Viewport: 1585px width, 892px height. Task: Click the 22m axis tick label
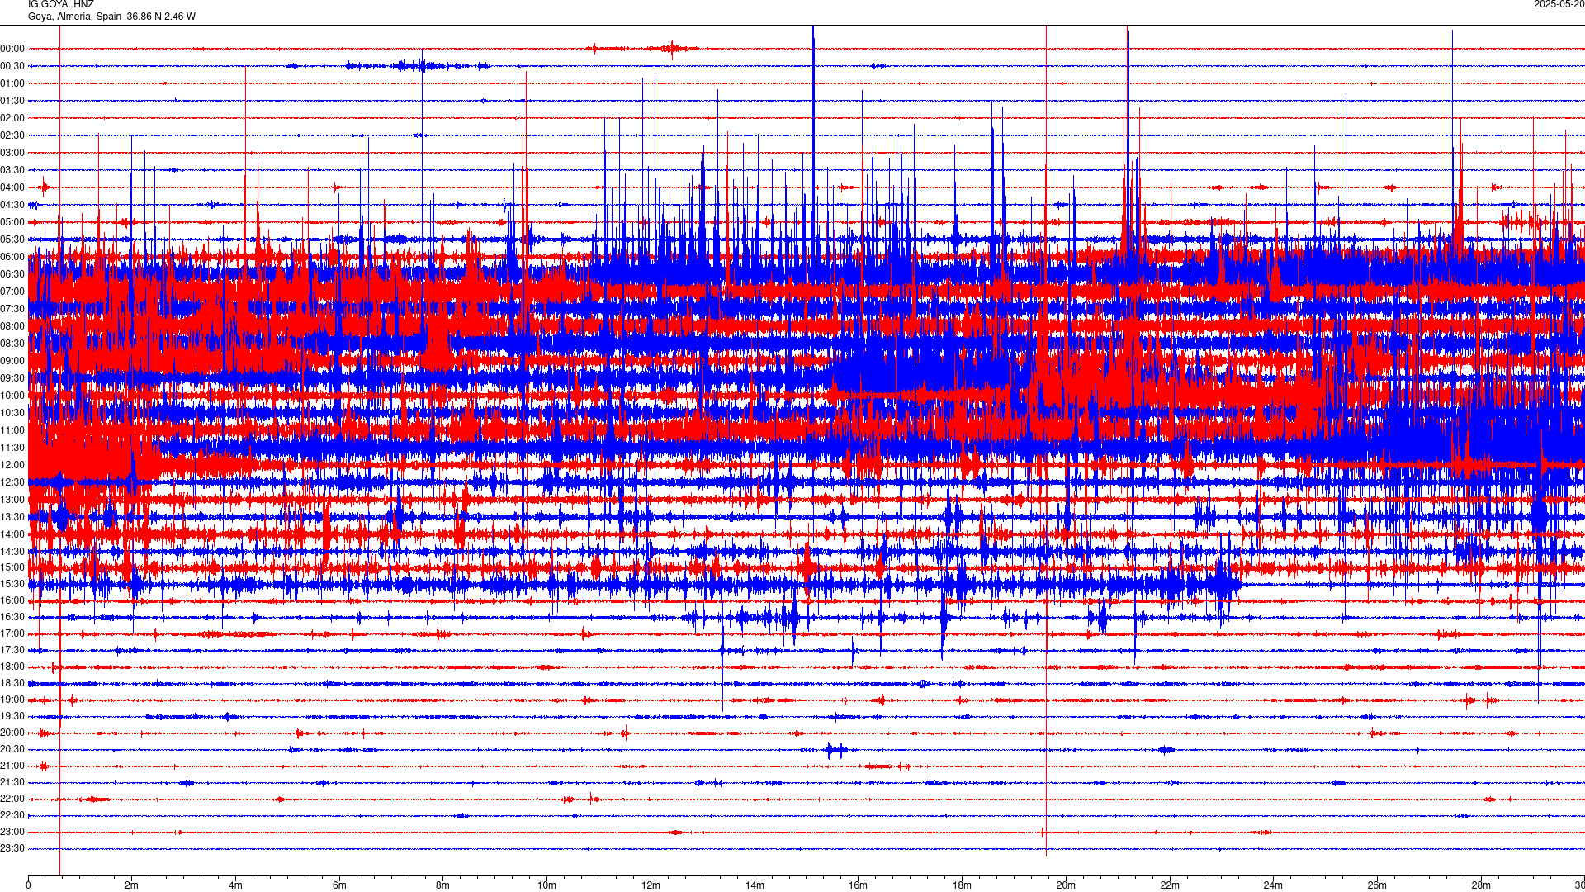[x=1169, y=885]
